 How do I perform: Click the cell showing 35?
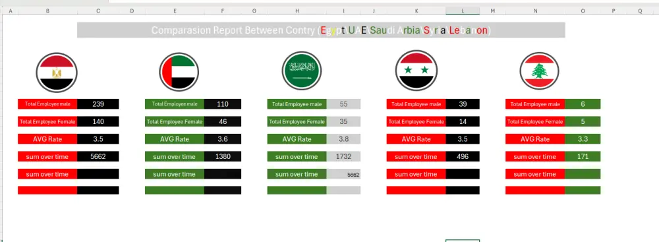click(343, 121)
